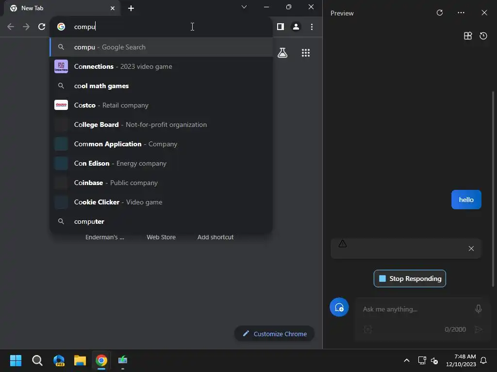Click the network display tray icon
This screenshot has height=372, width=497.
coord(422,360)
